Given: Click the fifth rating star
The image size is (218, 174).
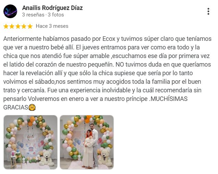Looking at the screenshot, I should click(30, 26).
